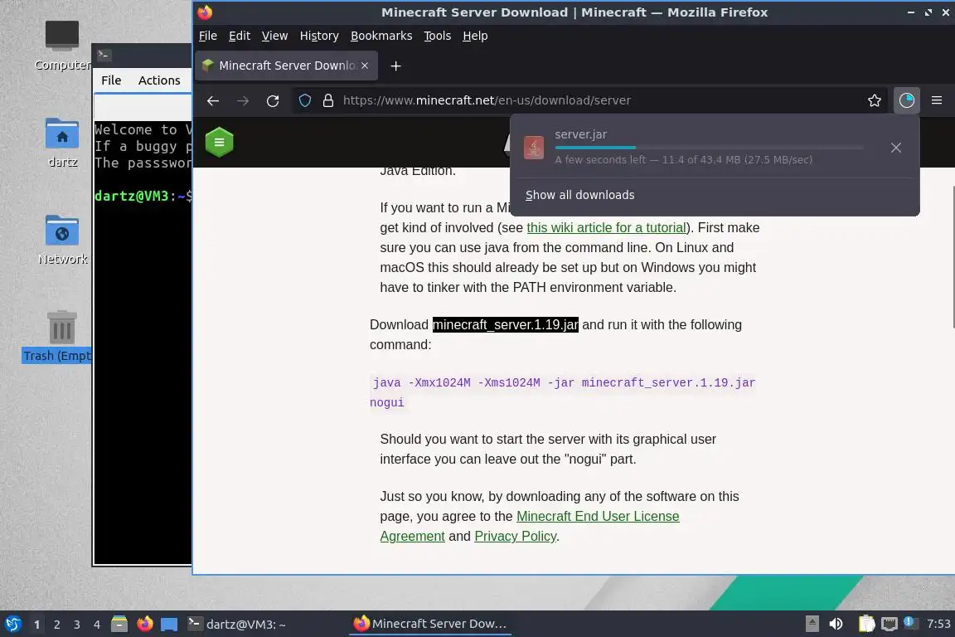The width and height of the screenshot is (955, 637).
Task: Select the Trash desktop icon
Action: click(x=58, y=337)
